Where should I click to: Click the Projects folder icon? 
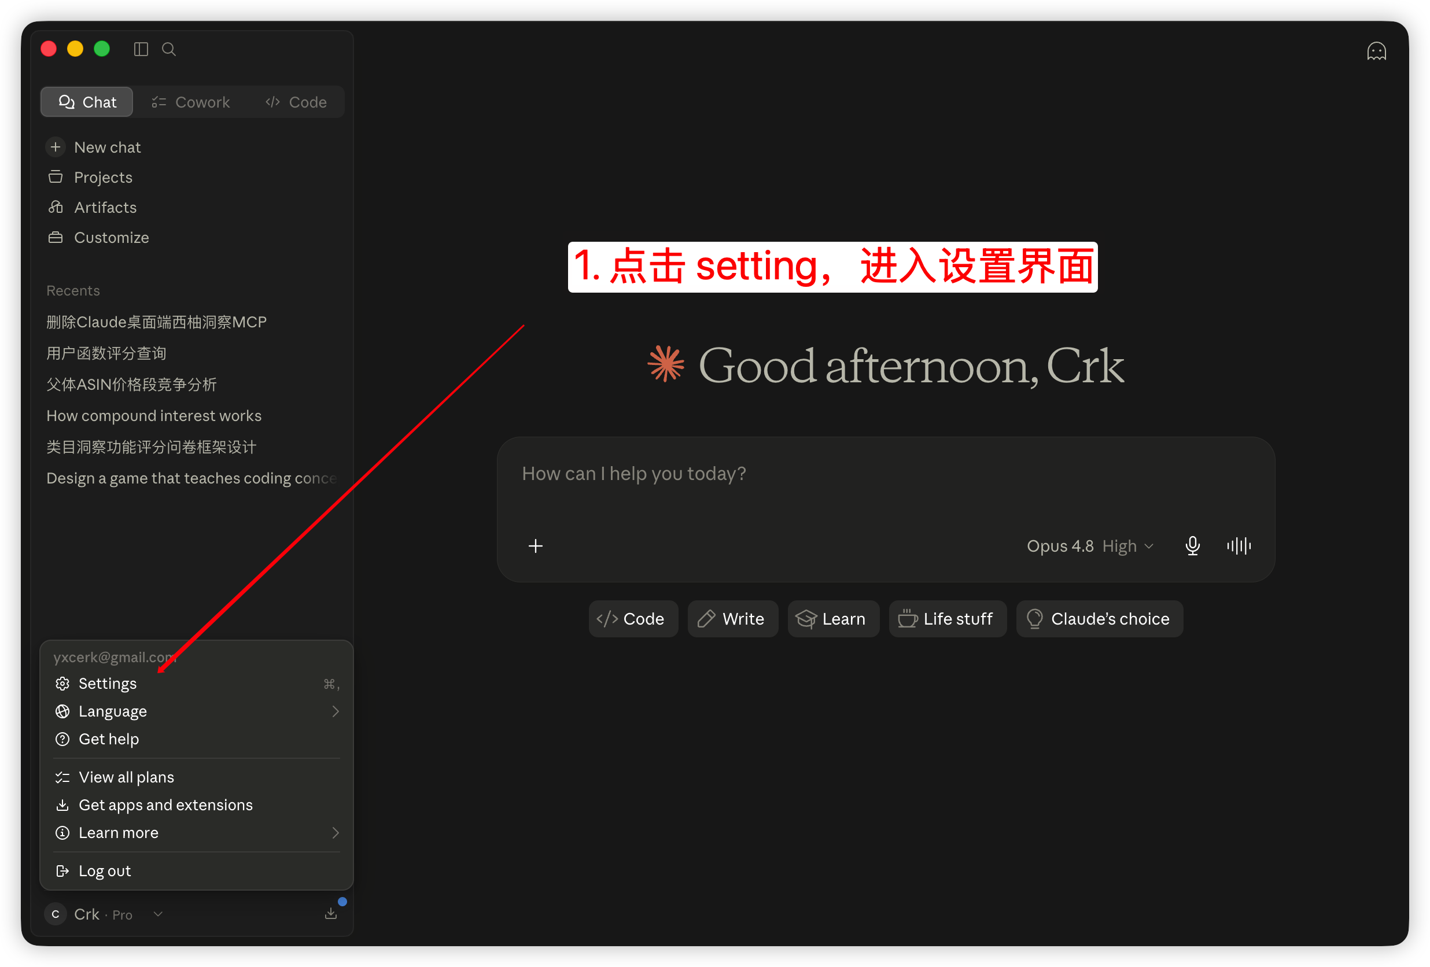point(56,176)
